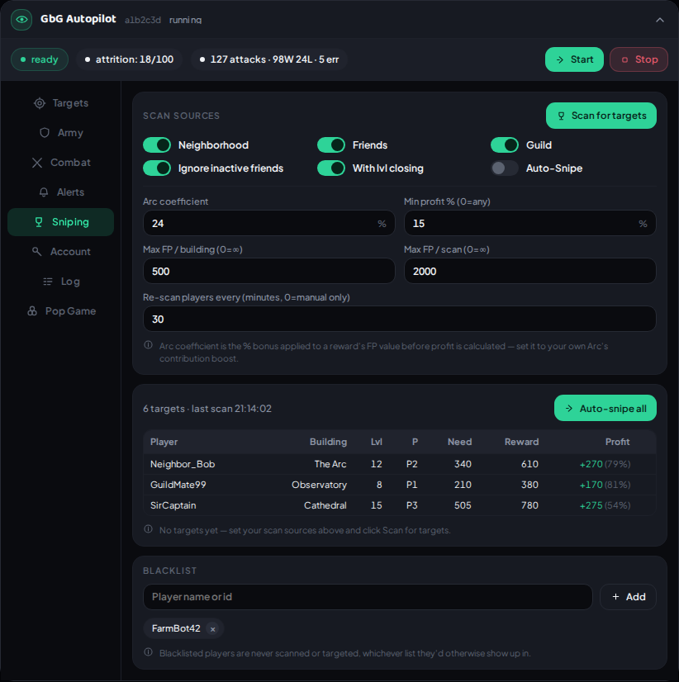This screenshot has height=682, width=679.
Task: Toggle the Neighborhood scan source
Action: 157,144
